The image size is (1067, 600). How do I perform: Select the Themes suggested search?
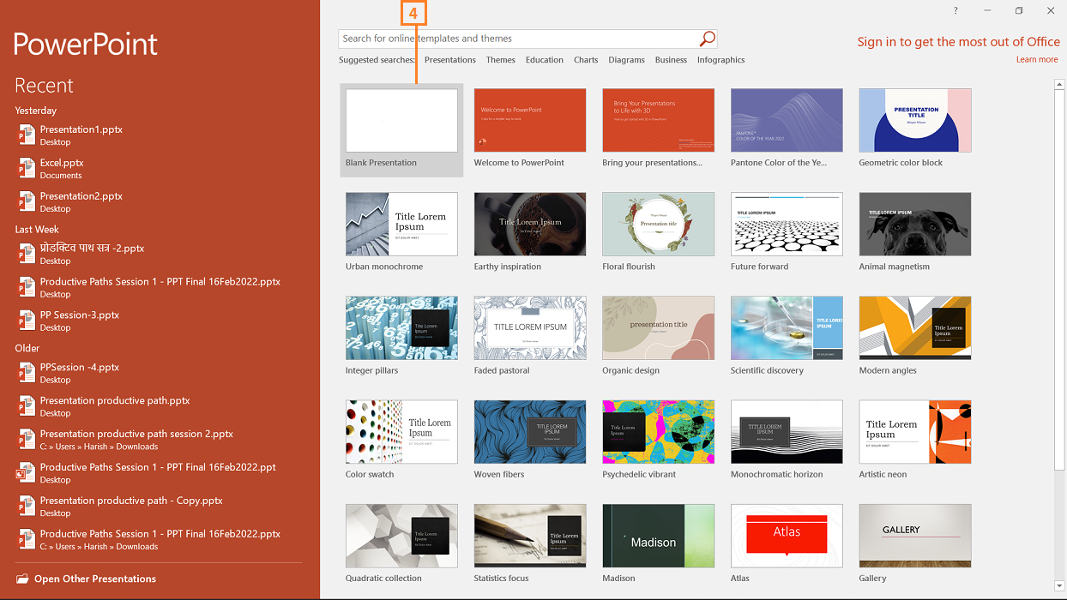pyautogui.click(x=501, y=60)
